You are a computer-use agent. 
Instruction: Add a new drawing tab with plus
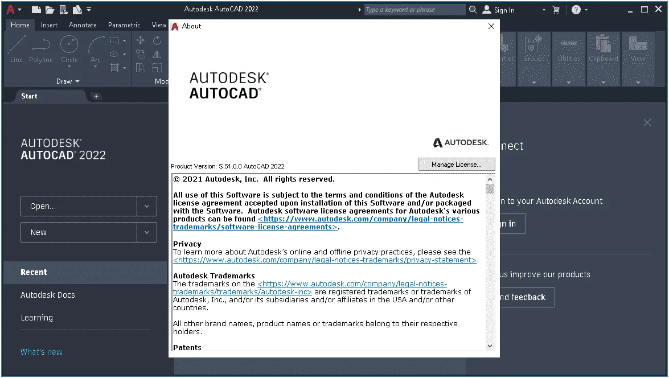tap(96, 96)
